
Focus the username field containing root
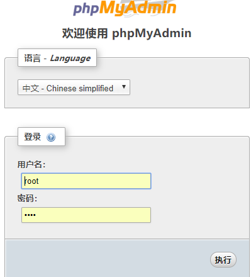(x=86, y=181)
